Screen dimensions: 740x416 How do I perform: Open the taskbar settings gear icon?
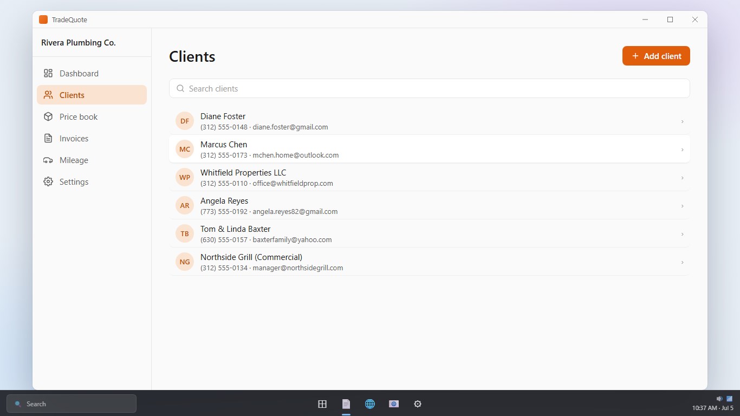(418, 404)
